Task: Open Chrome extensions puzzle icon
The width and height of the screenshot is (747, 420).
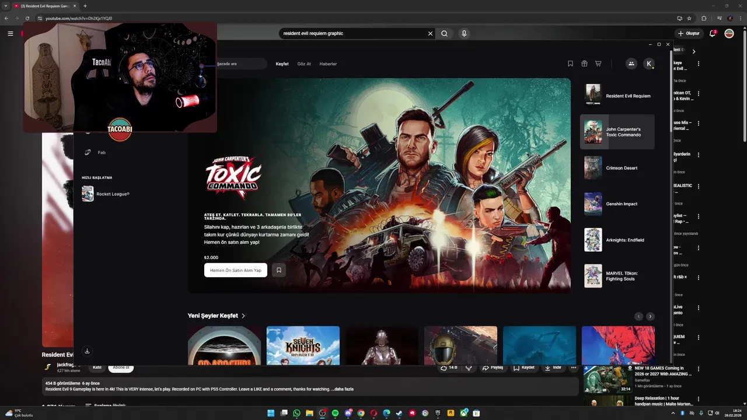Action: (x=704, y=18)
